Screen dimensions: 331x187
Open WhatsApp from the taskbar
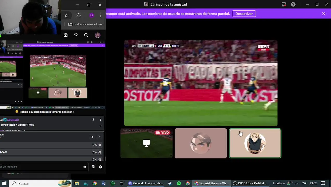[113, 183]
